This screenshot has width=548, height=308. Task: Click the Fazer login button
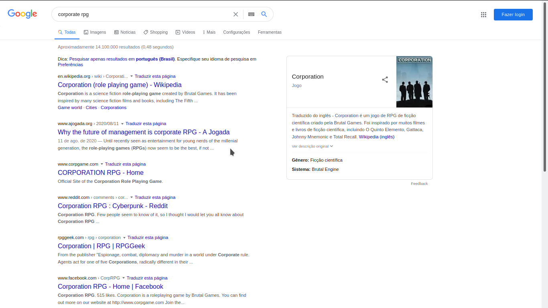513,14
